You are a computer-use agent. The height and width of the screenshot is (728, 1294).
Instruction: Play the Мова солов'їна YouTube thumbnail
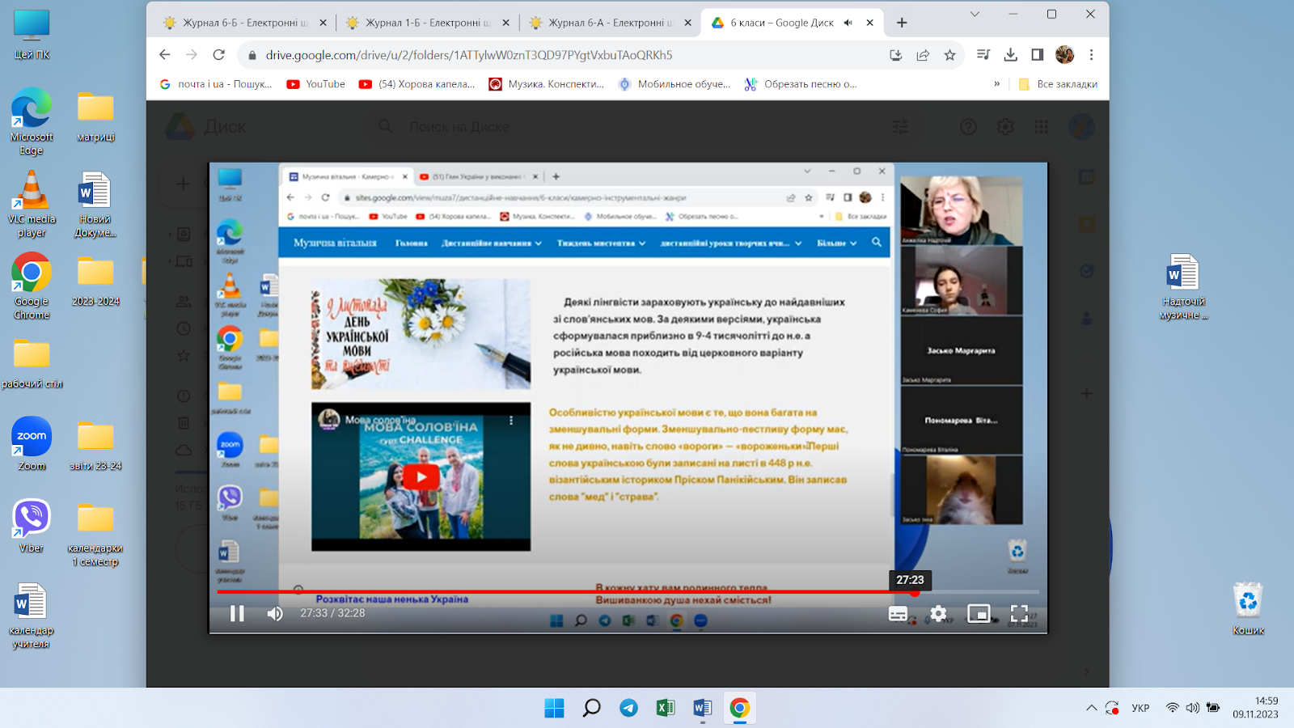click(x=421, y=476)
